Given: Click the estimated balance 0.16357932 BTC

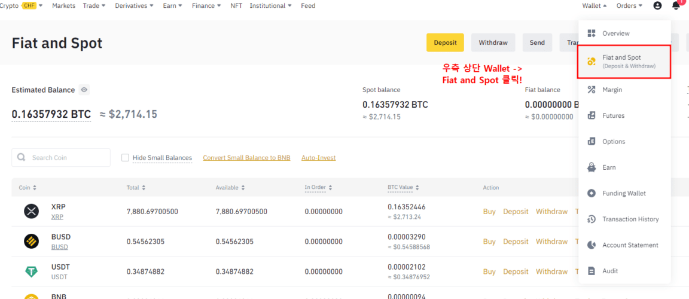Looking at the screenshot, I should click(51, 114).
